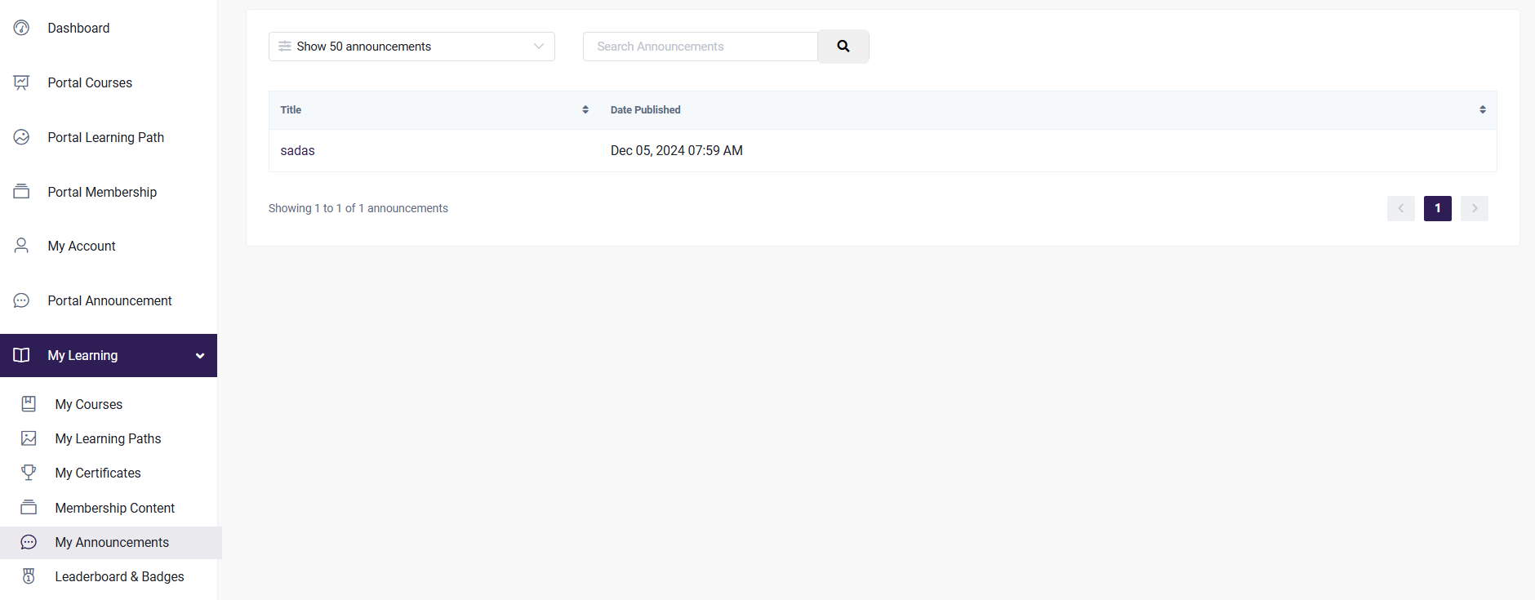Click the Showing 1 to 1 of 1 text

(x=358, y=208)
